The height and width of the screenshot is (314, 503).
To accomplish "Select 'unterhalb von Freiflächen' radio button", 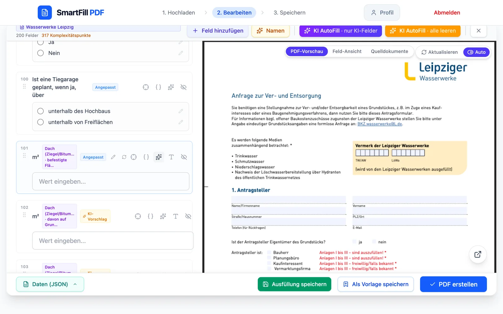I will (41, 122).
